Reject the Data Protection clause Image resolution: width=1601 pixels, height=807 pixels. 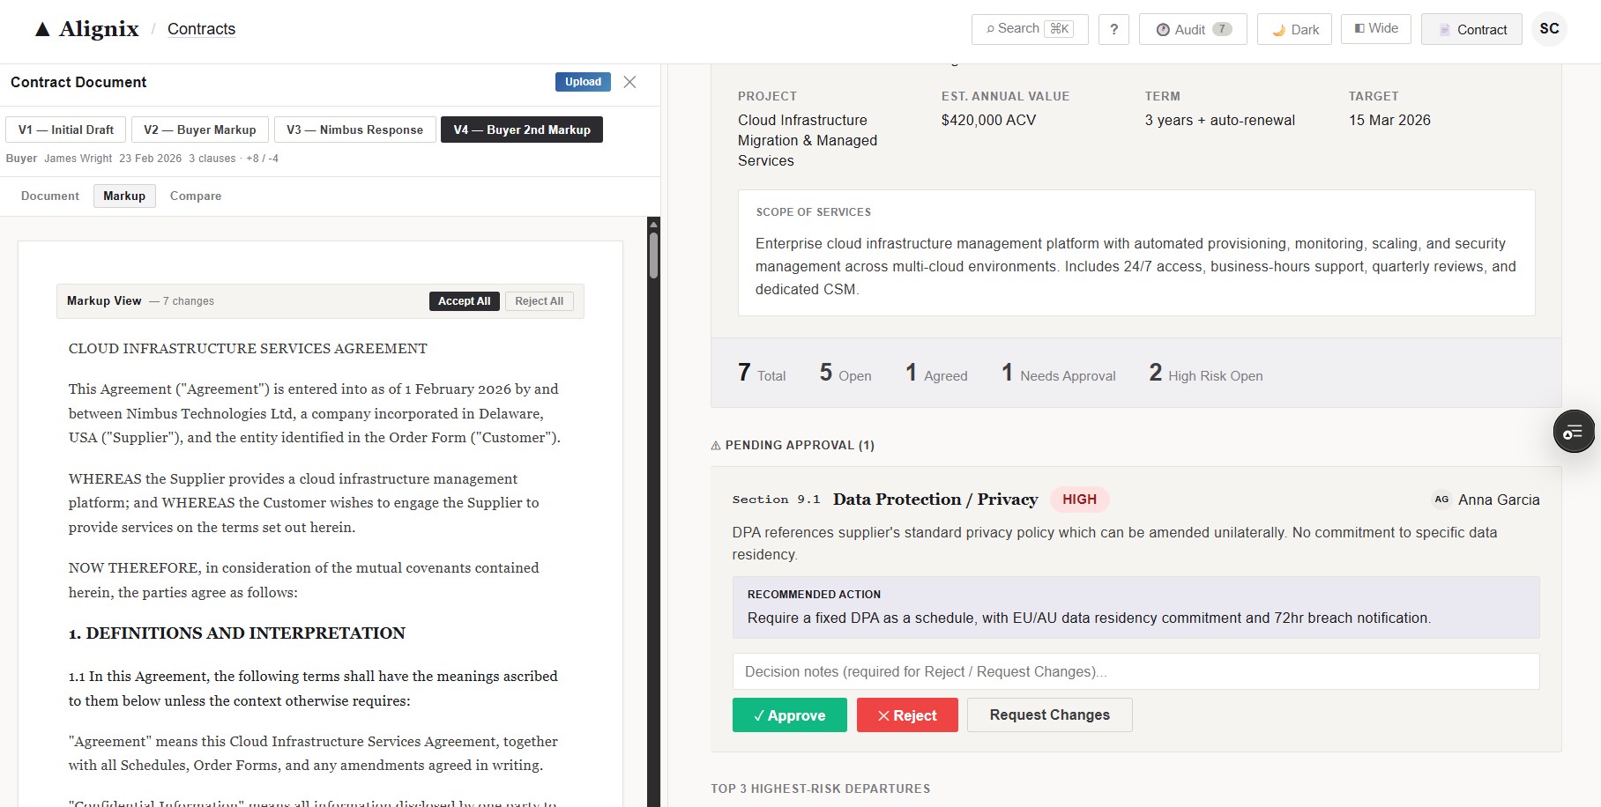tap(907, 715)
